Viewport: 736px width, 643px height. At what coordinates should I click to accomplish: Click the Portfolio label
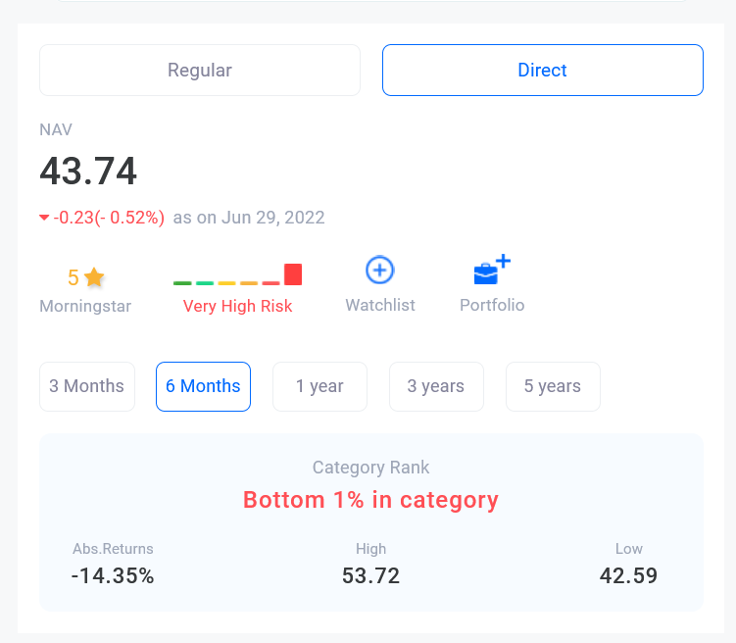point(492,305)
